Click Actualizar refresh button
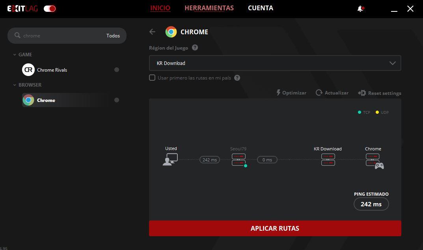The width and height of the screenshot is (423, 250). click(x=332, y=93)
